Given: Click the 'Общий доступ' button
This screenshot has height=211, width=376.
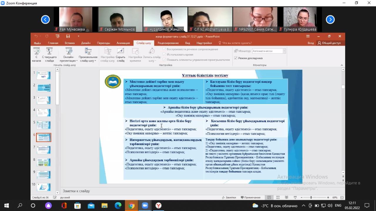Looking at the screenshot, I should (x=329, y=43).
